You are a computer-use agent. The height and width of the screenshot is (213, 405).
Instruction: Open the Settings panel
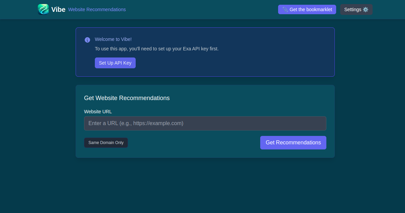356,9
